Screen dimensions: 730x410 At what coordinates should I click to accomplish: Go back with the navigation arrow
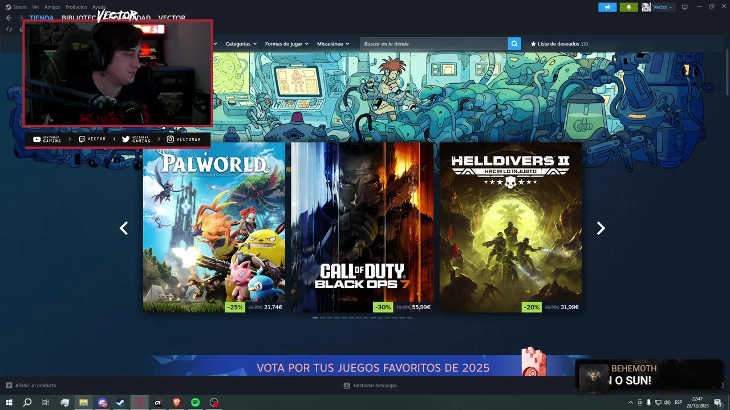tap(9, 18)
